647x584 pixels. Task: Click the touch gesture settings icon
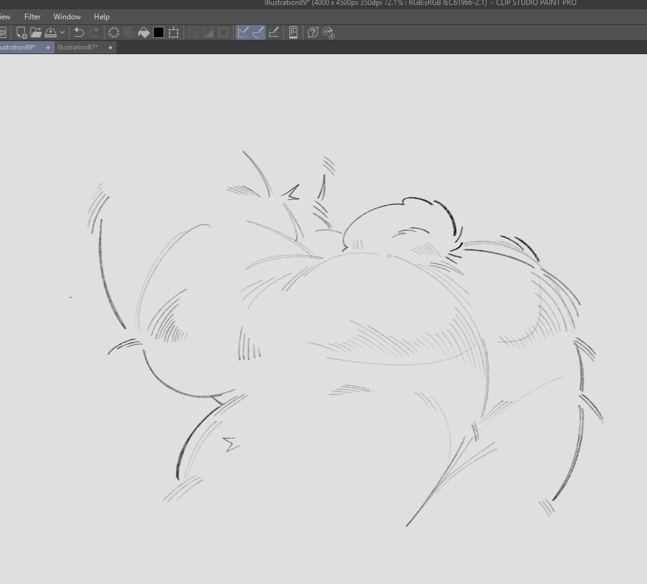(328, 32)
